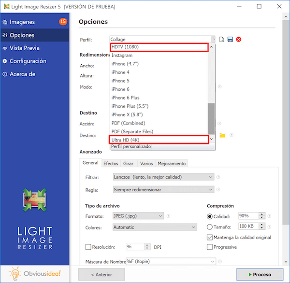Select iPhone 4 profile

159,72
